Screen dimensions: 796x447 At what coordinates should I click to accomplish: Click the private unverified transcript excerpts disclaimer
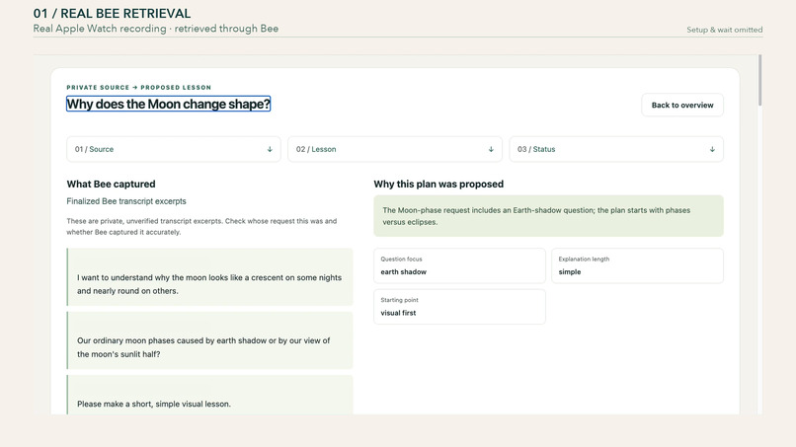[201, 226]
